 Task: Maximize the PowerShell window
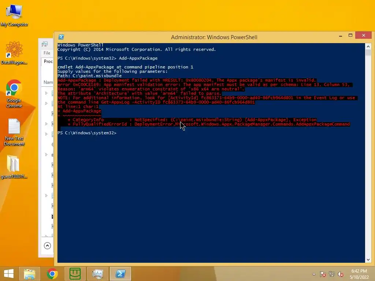(350, 35)
